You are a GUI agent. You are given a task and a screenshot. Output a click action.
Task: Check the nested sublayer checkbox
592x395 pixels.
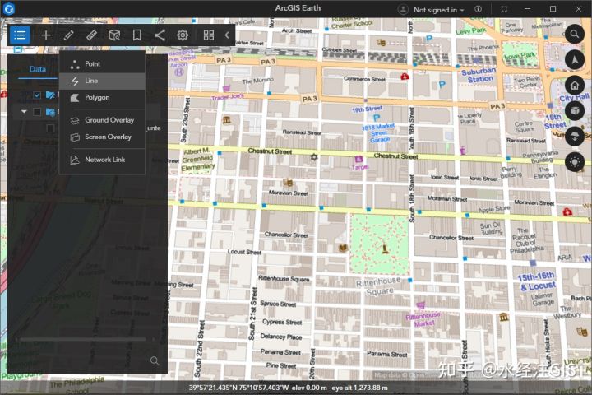tap(50, 128)
